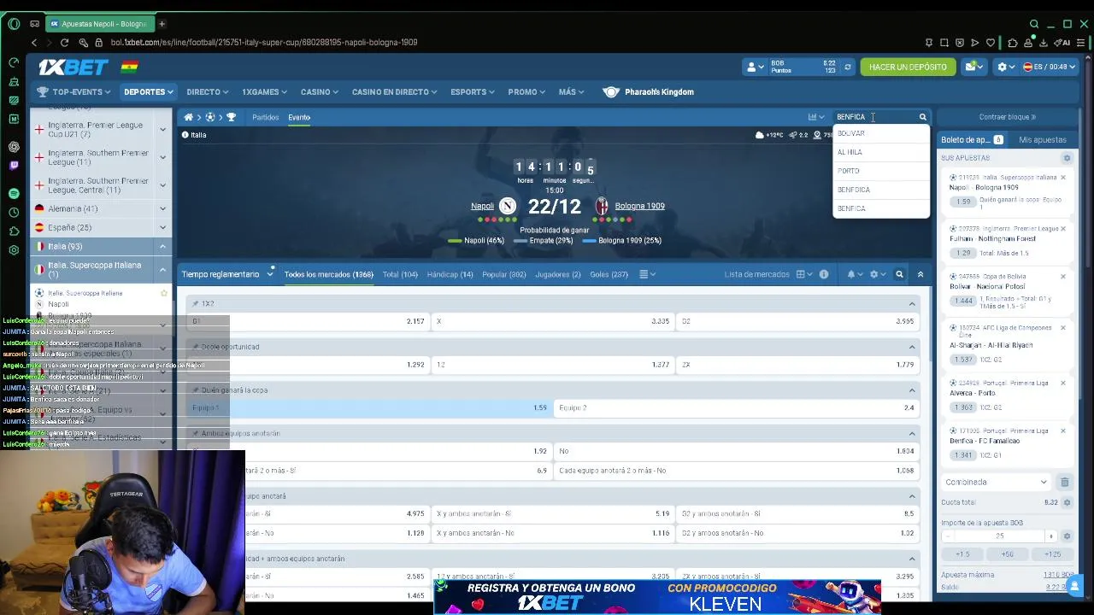
Task: Collapse the Doble oportunidad market section
Action: coord(912,347)
